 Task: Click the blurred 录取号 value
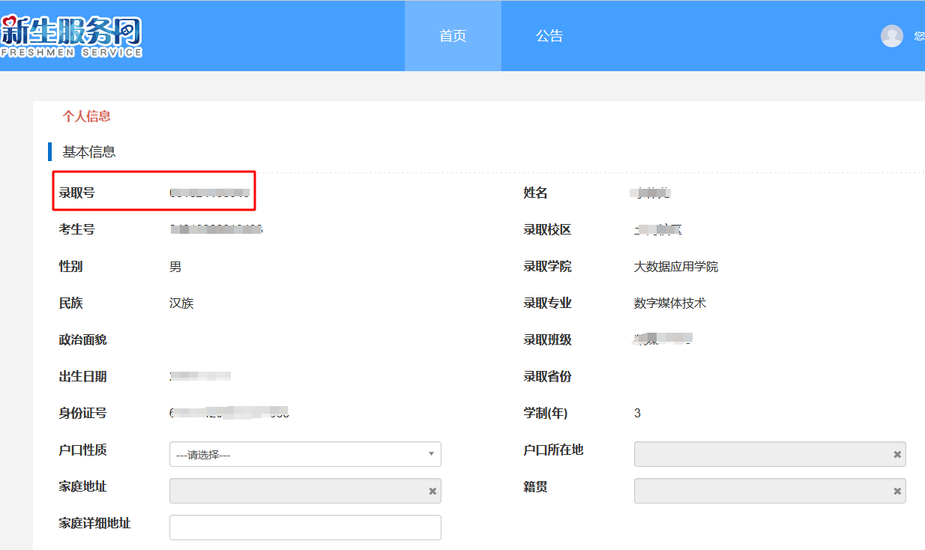[209, 193]
